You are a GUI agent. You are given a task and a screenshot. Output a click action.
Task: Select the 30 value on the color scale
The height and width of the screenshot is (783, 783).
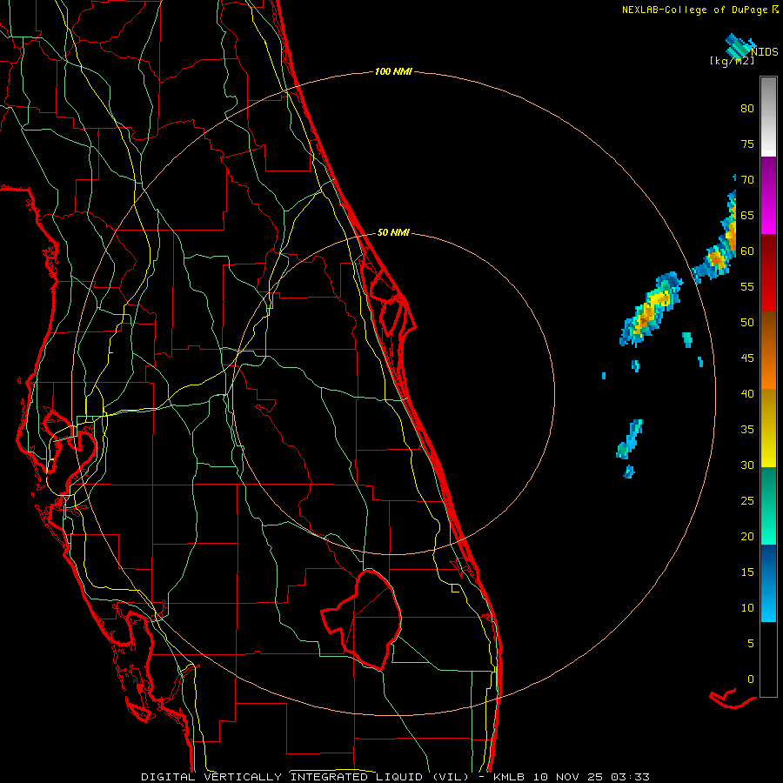tap(747, 465)
